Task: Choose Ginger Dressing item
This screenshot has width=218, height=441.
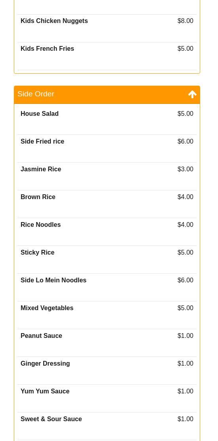Action: coord(107,371)
